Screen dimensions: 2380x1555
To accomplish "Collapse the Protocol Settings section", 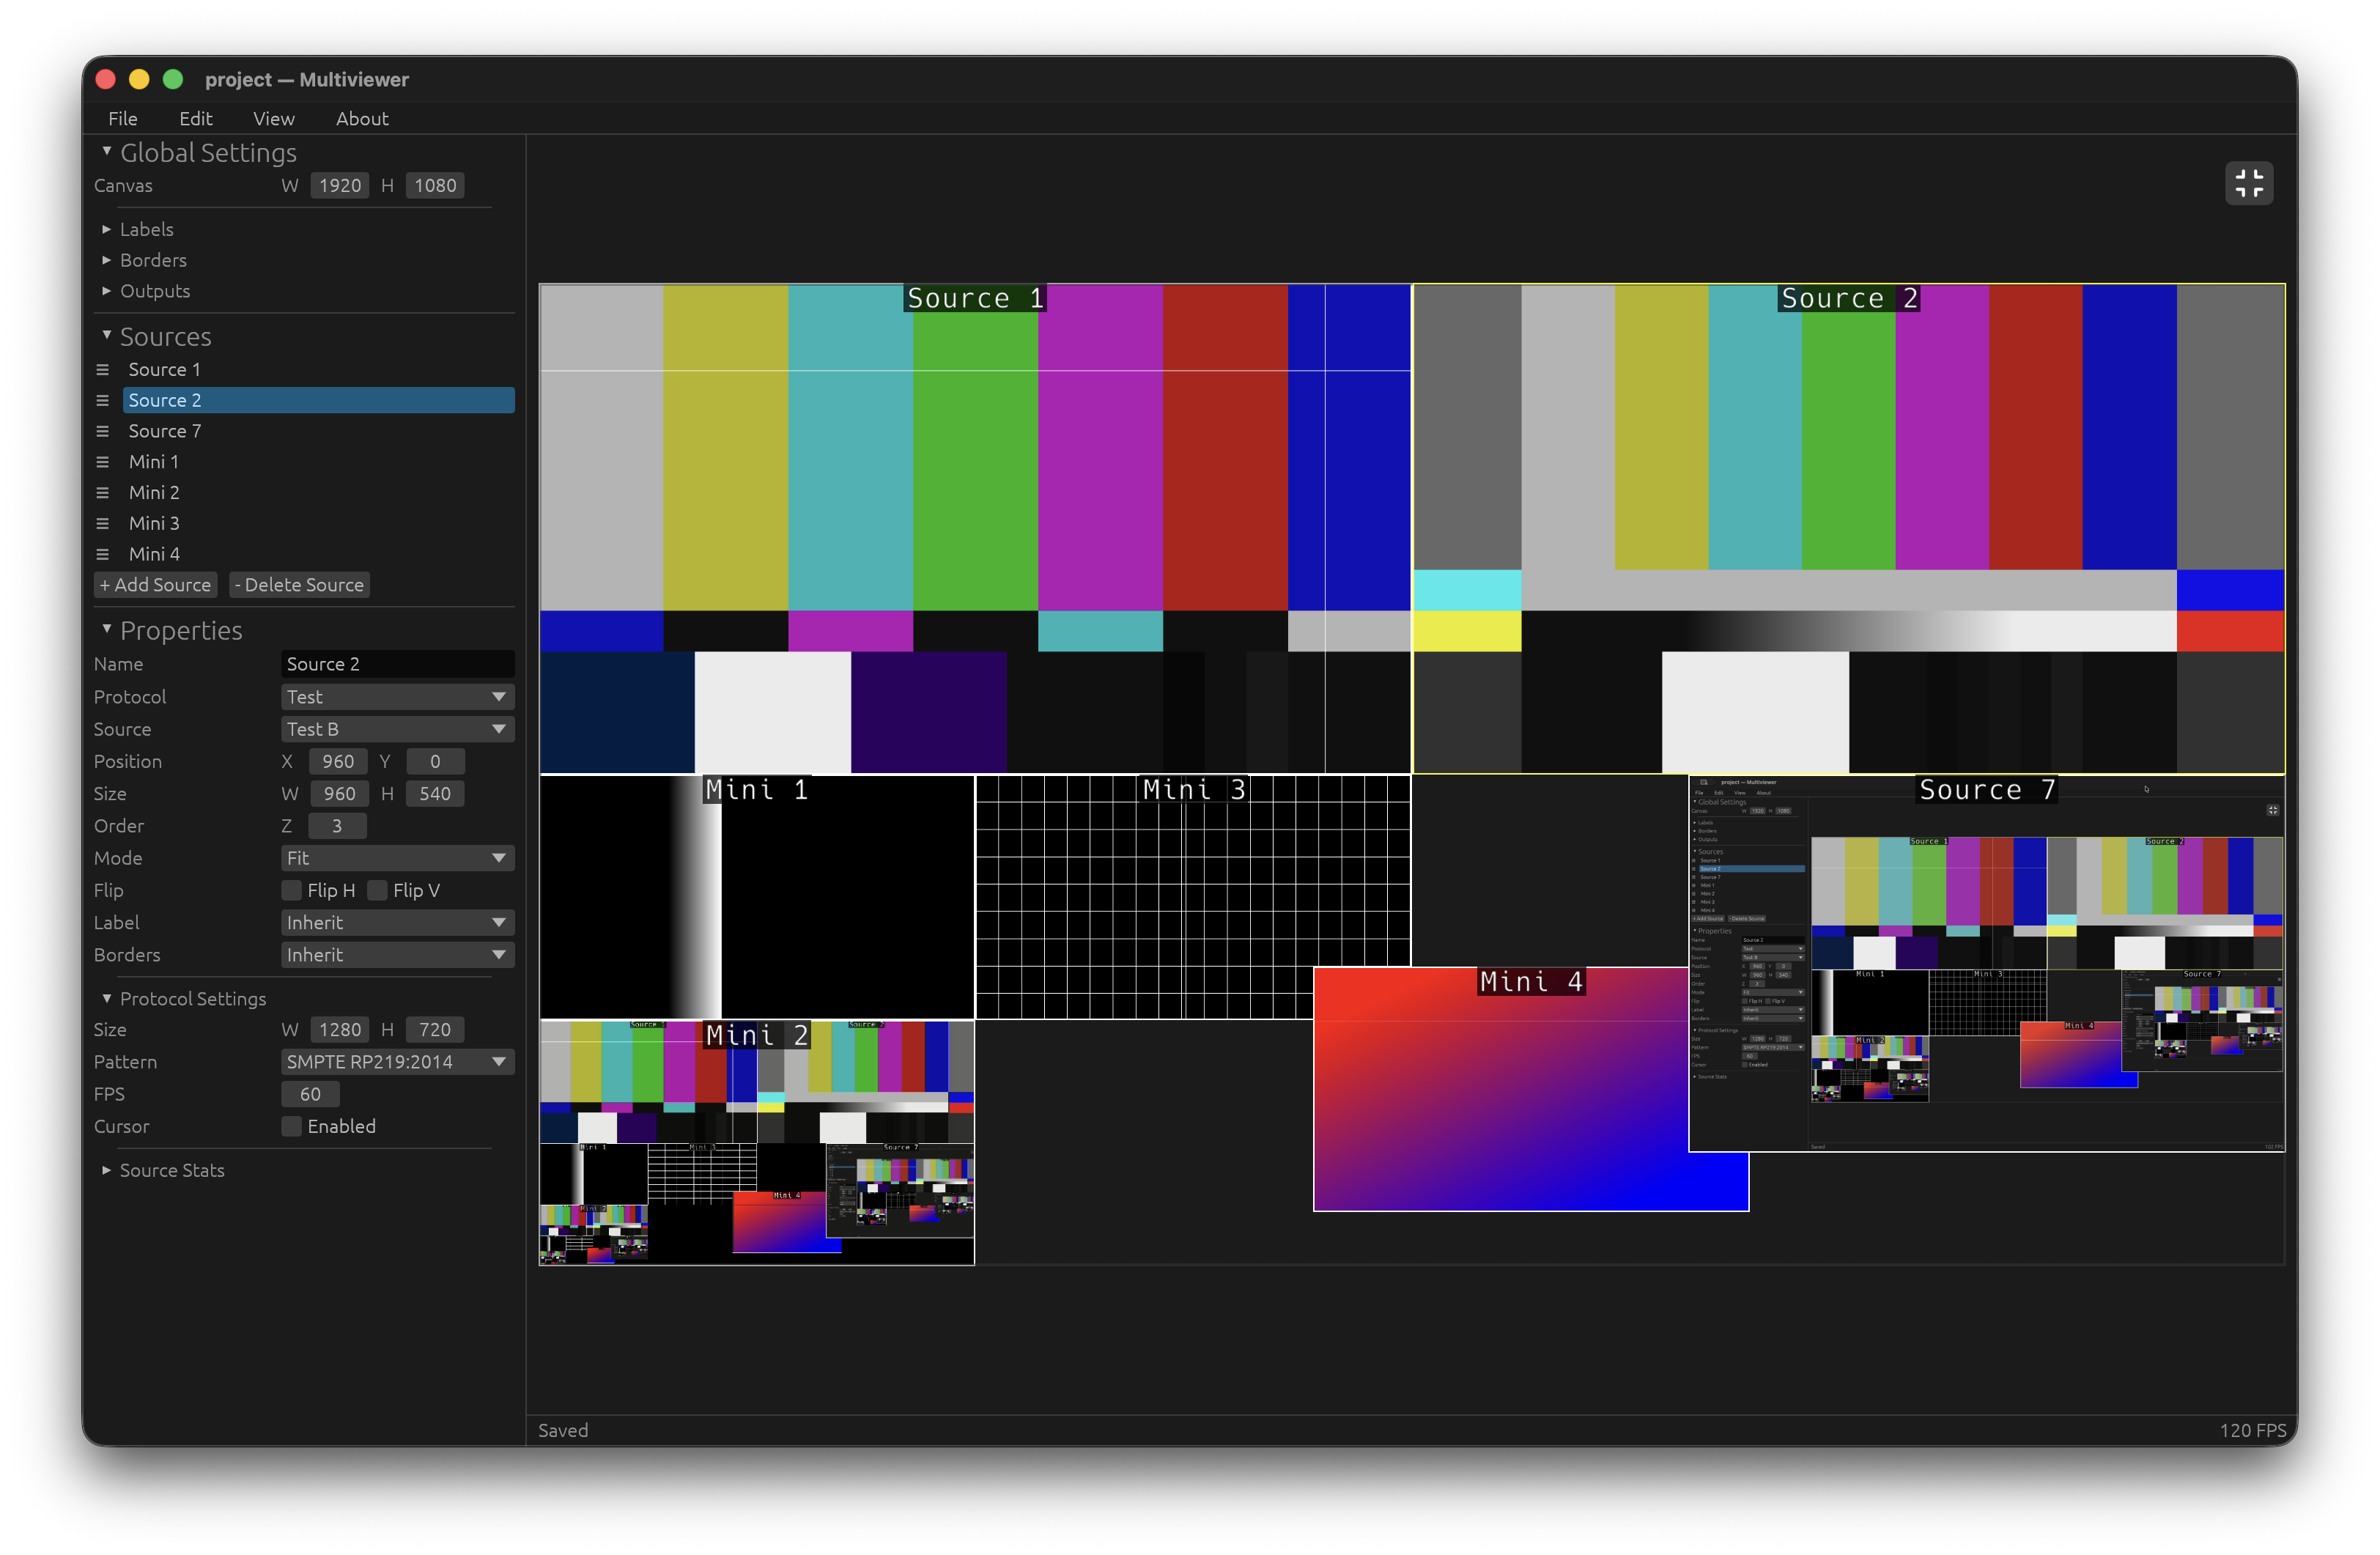I will coord(184,999).
